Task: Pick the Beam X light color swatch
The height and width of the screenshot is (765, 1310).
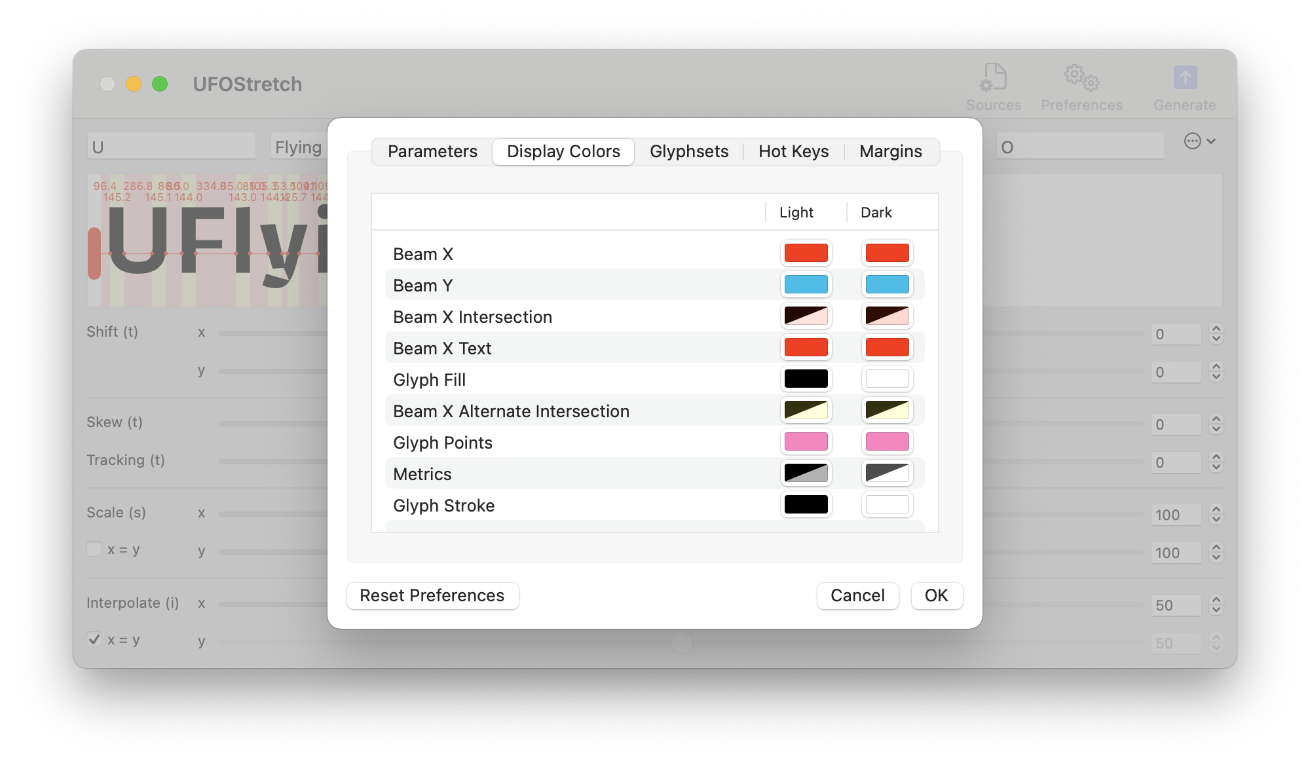Action: 806,253
